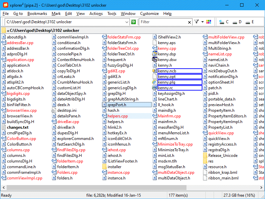Select the file folderStatsFrm.cpp

(x=124, y=37)
